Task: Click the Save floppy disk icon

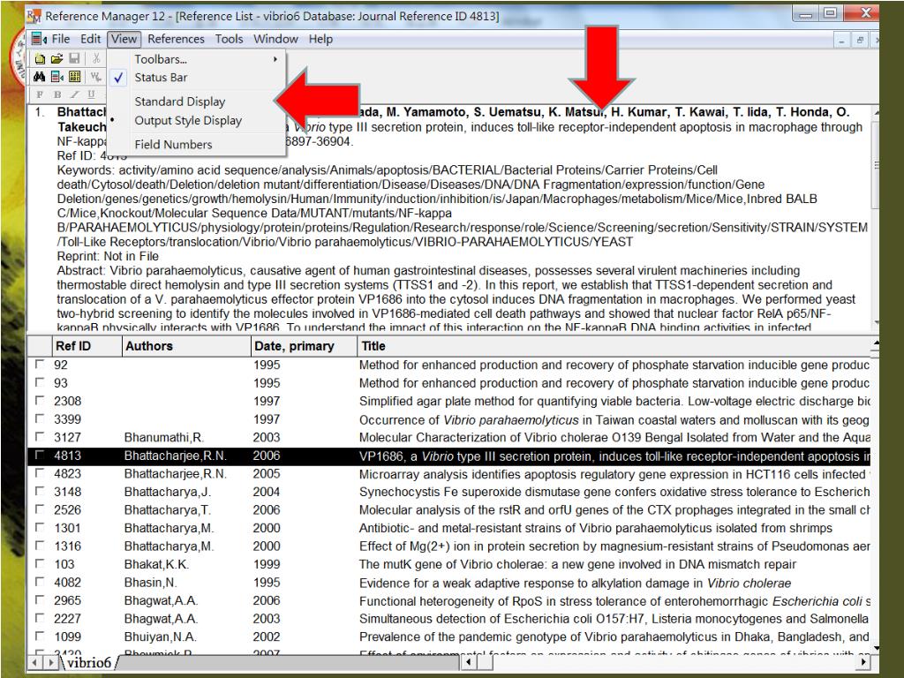Action: (x=74, y=58)
